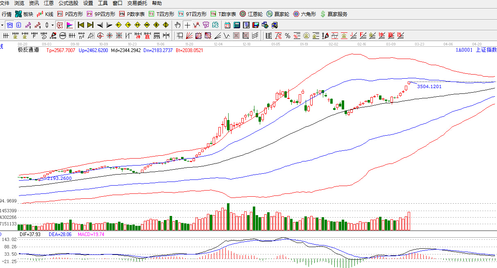Click the calendar icon showing 21

227,25
